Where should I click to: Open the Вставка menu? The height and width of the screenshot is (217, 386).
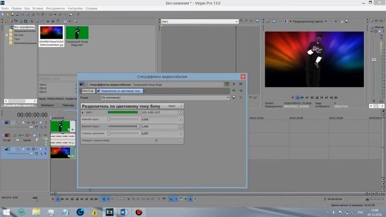click(x=37, y=8)
